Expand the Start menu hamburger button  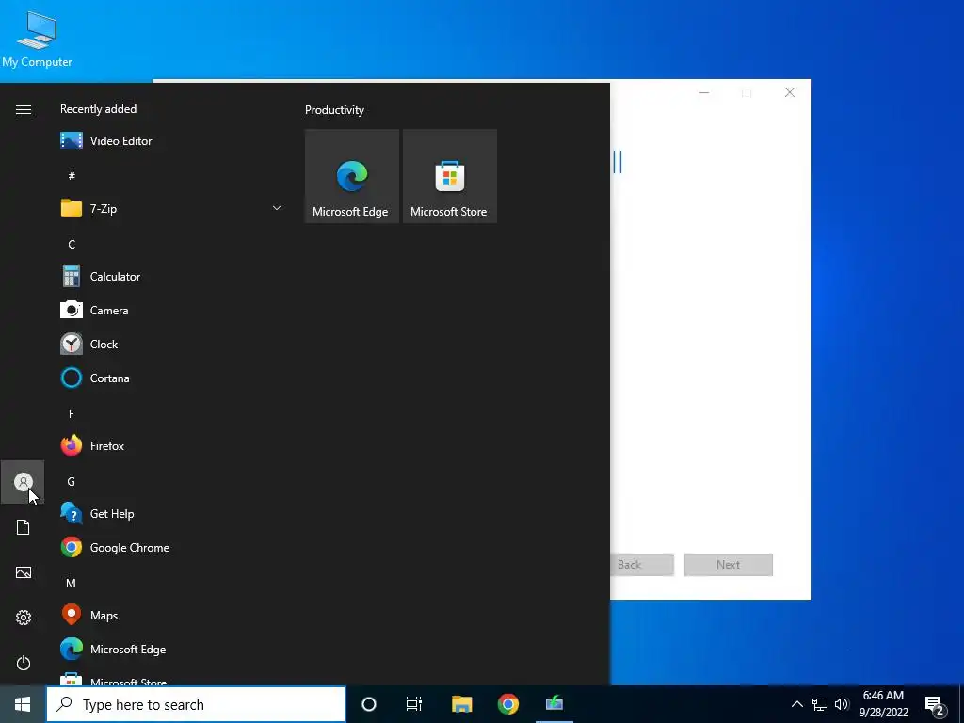(24, 109)
